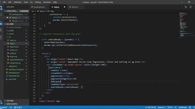Open the File menu
This screenshot has height=109, width=195.
click(x=4, y=2)
